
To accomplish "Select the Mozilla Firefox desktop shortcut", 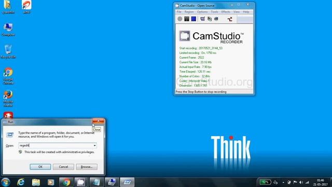I will point(8,98).
